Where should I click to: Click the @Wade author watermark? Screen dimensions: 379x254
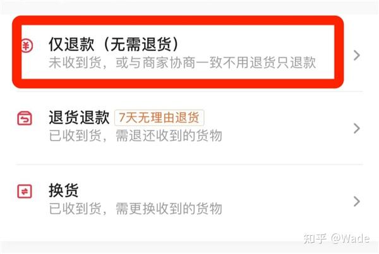(350, 238)
